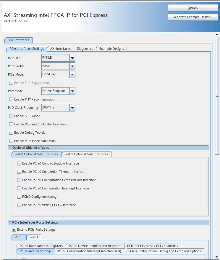Viewport: 220px width, 260px height.
Task: Toggle PCIe0 Config monitoring checkbox
Action: [x=19, y=197]
